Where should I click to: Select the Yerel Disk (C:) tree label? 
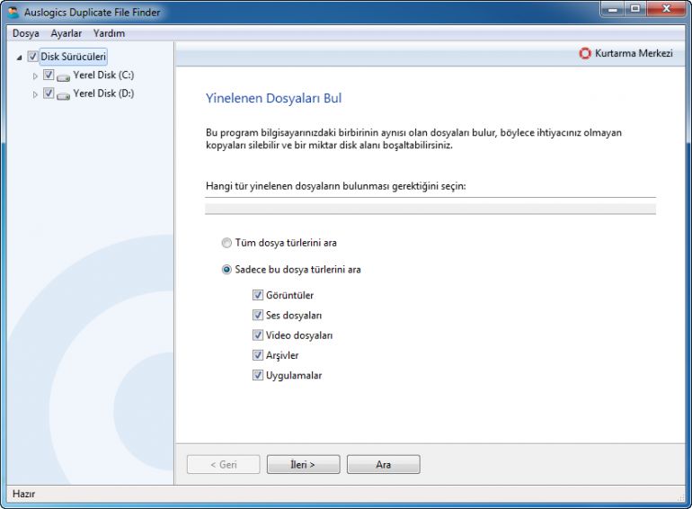pyautogui.click(x=103, y=75)
